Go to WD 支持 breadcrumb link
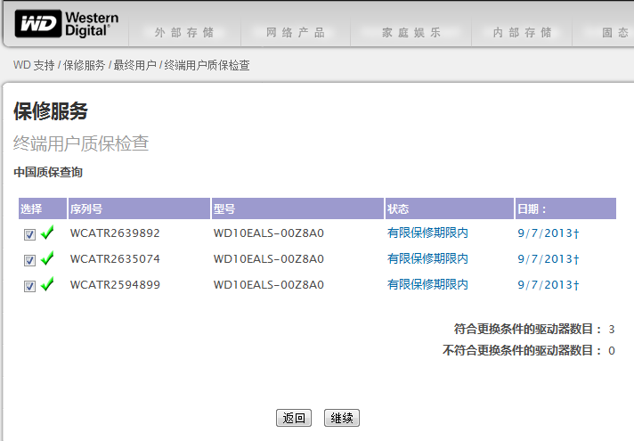 pyautogui.click(x=34, y=65)
